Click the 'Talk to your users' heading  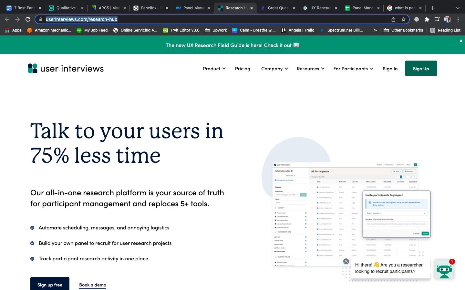pyautogui.click(x=127, y=143)
